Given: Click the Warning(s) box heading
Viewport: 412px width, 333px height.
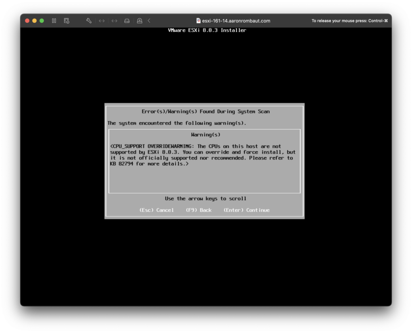Looking at the screenshot, I should pyautogui.click(x=206, y=134).
